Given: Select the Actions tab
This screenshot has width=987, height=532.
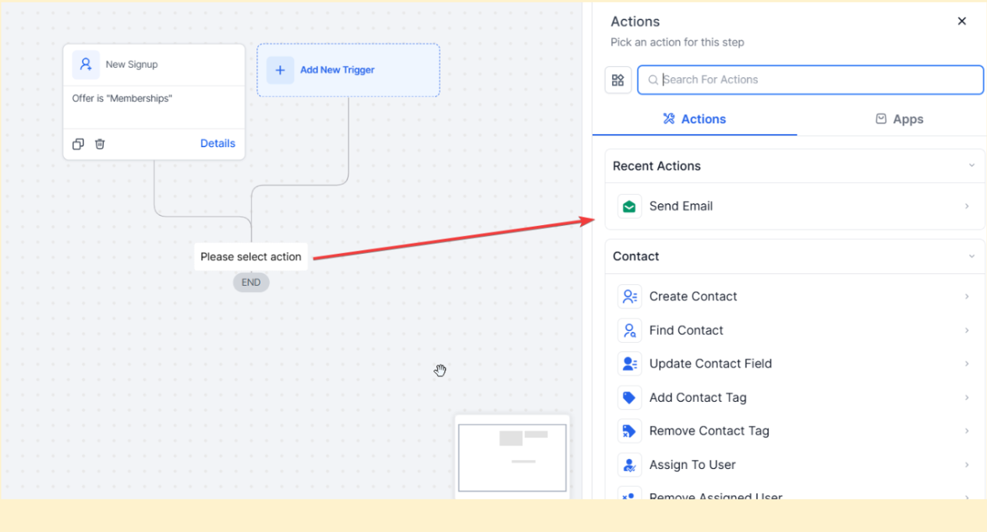Looking at the screenshot, I should point(694,119).
